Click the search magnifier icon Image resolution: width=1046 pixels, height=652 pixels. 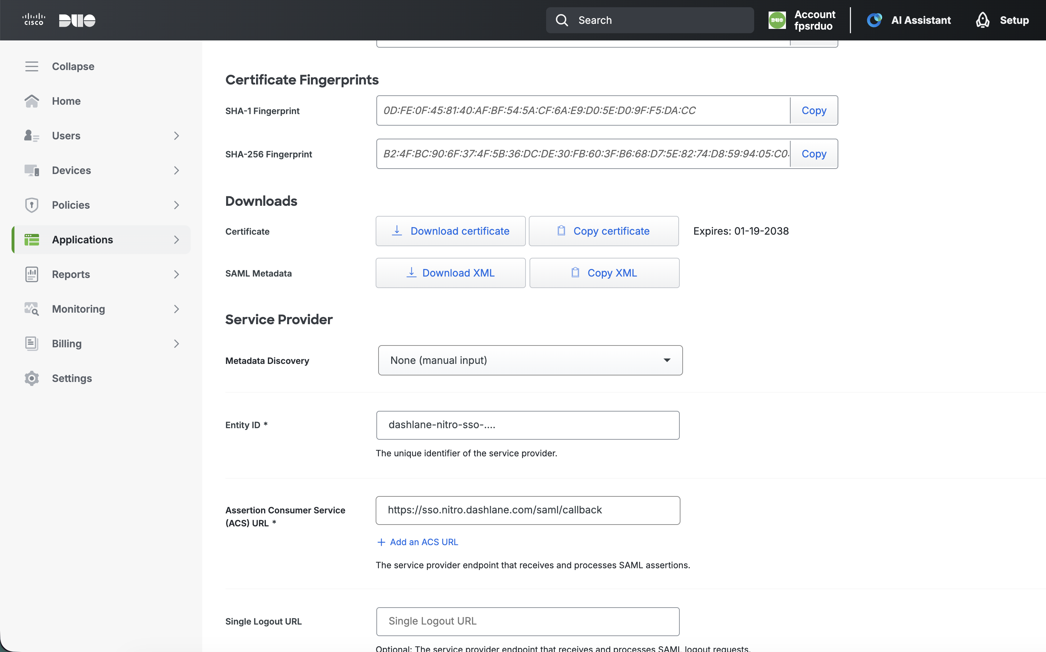point(562,20)
